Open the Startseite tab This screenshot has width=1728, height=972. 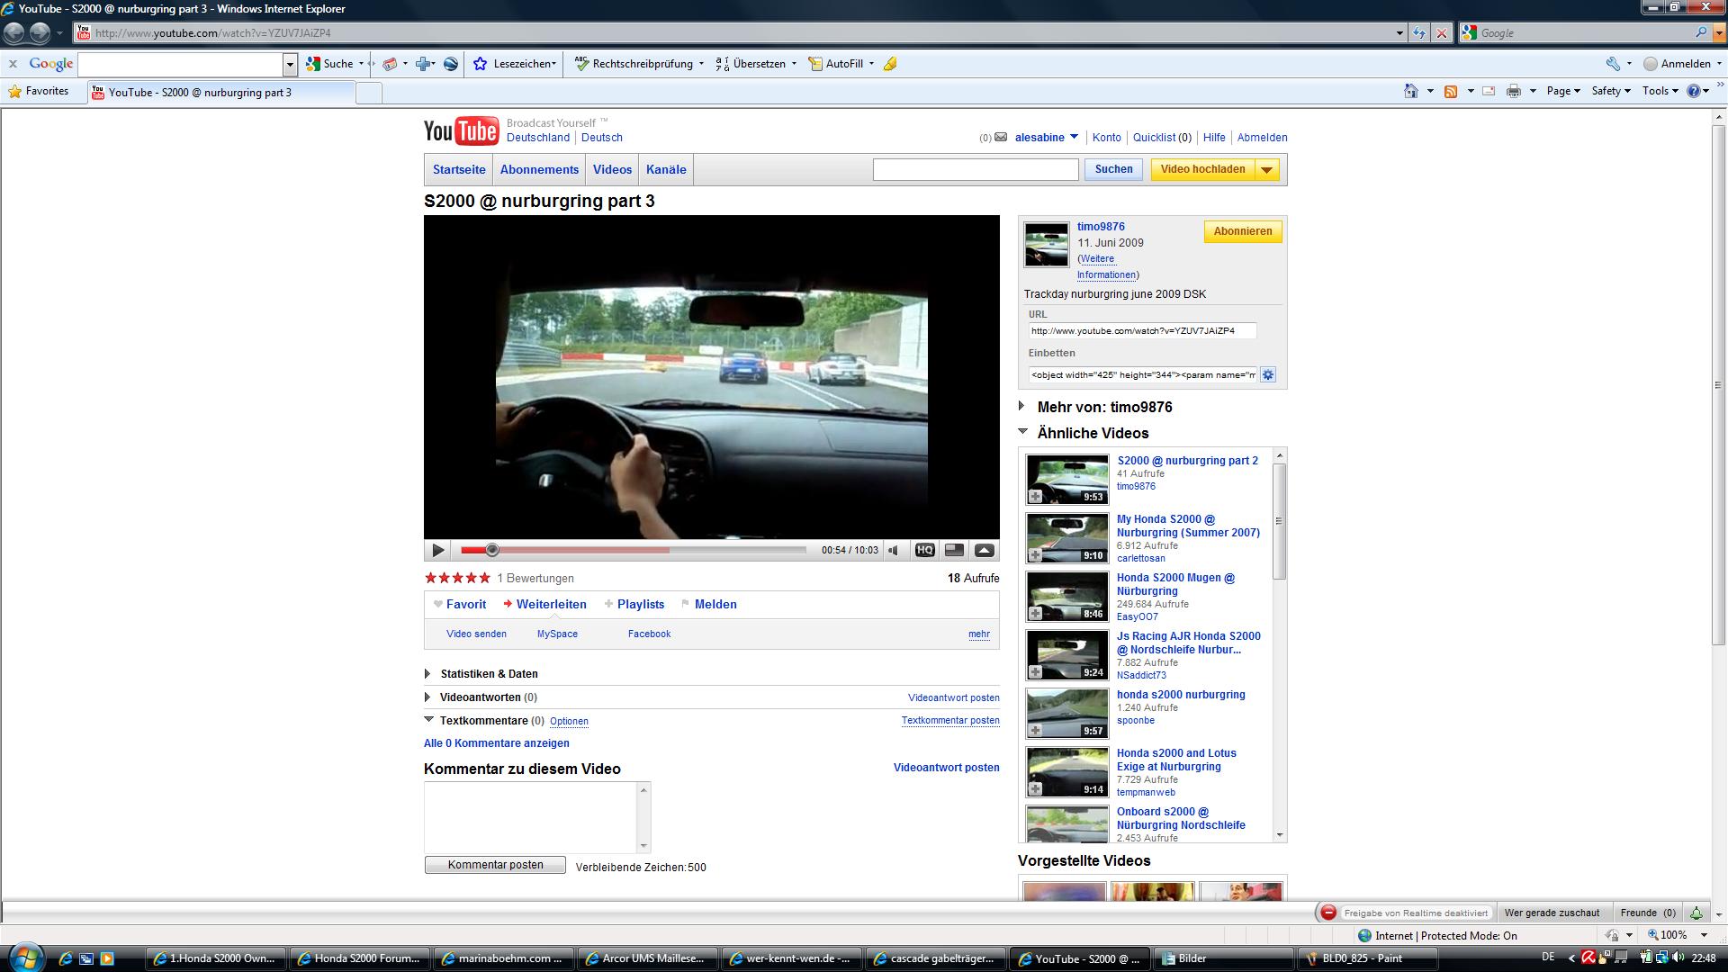(459, 170)
